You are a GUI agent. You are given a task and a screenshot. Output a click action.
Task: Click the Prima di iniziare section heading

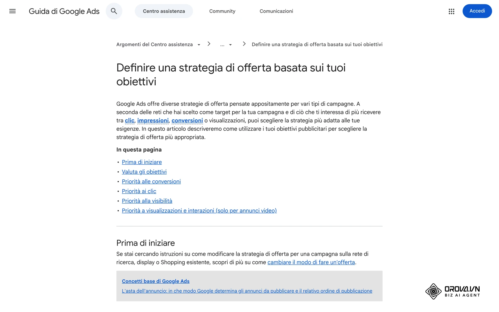[146, 243]
